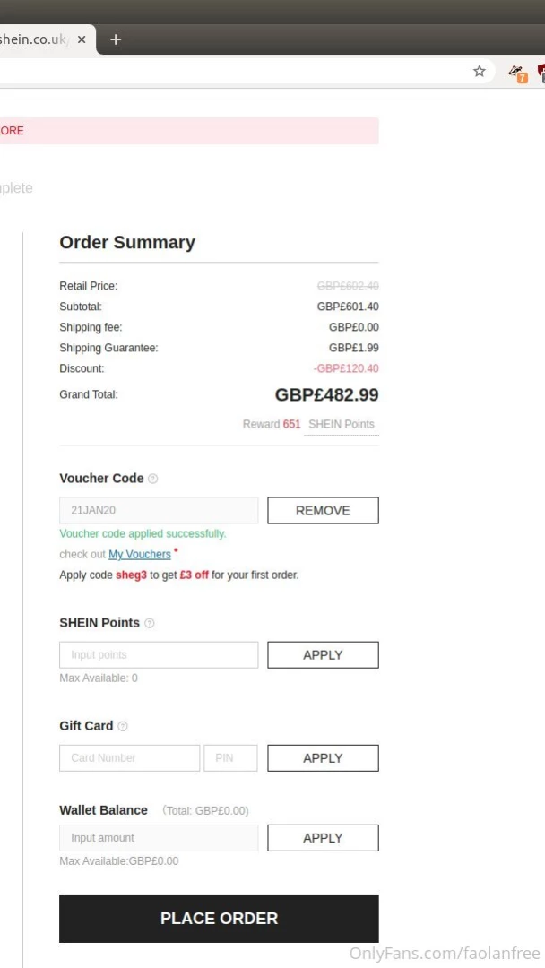
Task: Apply the SHEIN Points input
Action: click(x=323, y=655)
